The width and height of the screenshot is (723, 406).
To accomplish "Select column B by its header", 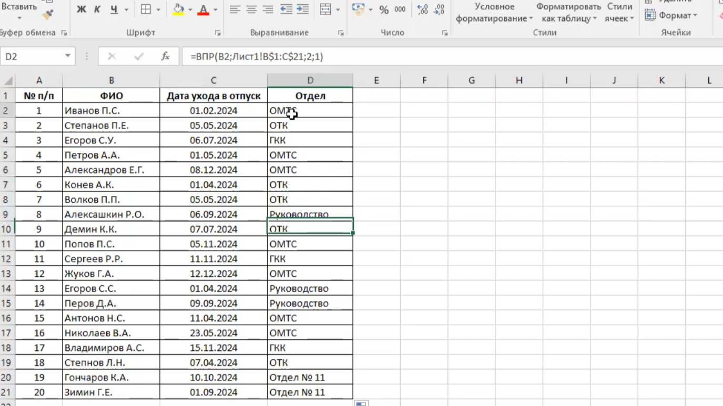I will [x=111, y=80].
